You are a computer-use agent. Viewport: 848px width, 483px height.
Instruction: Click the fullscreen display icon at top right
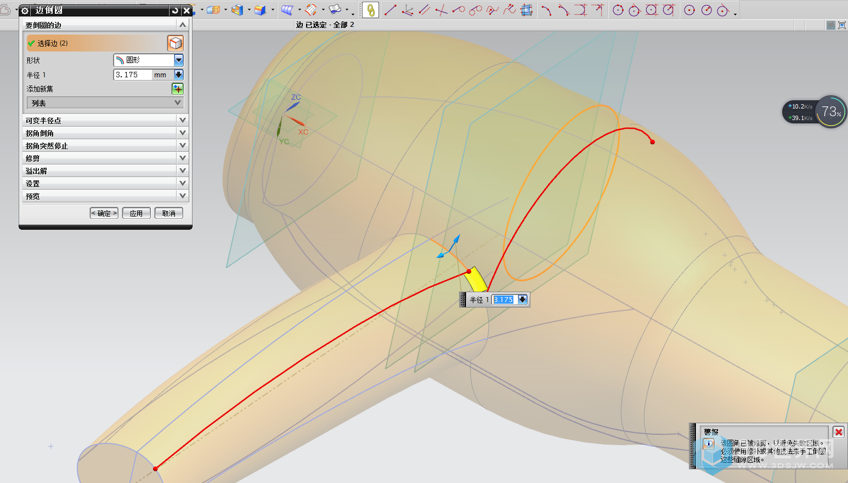click(842, 25)
